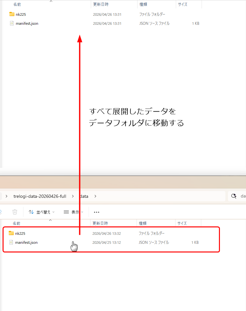
Task: Expand chevron after trelogi-data-20260426-full
Action: pos(73,196)
